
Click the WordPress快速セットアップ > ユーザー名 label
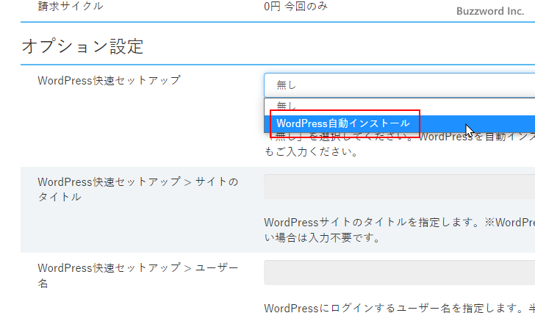(138, 275)
